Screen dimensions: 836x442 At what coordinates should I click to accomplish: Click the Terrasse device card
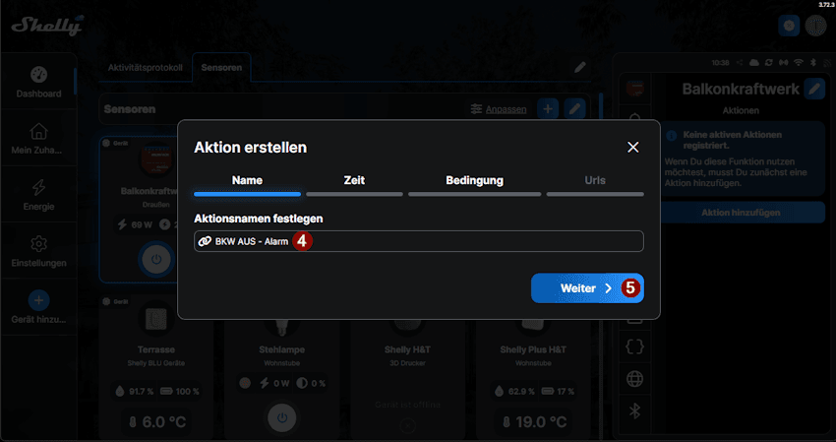pyautogui.click(x=156, y=367)
